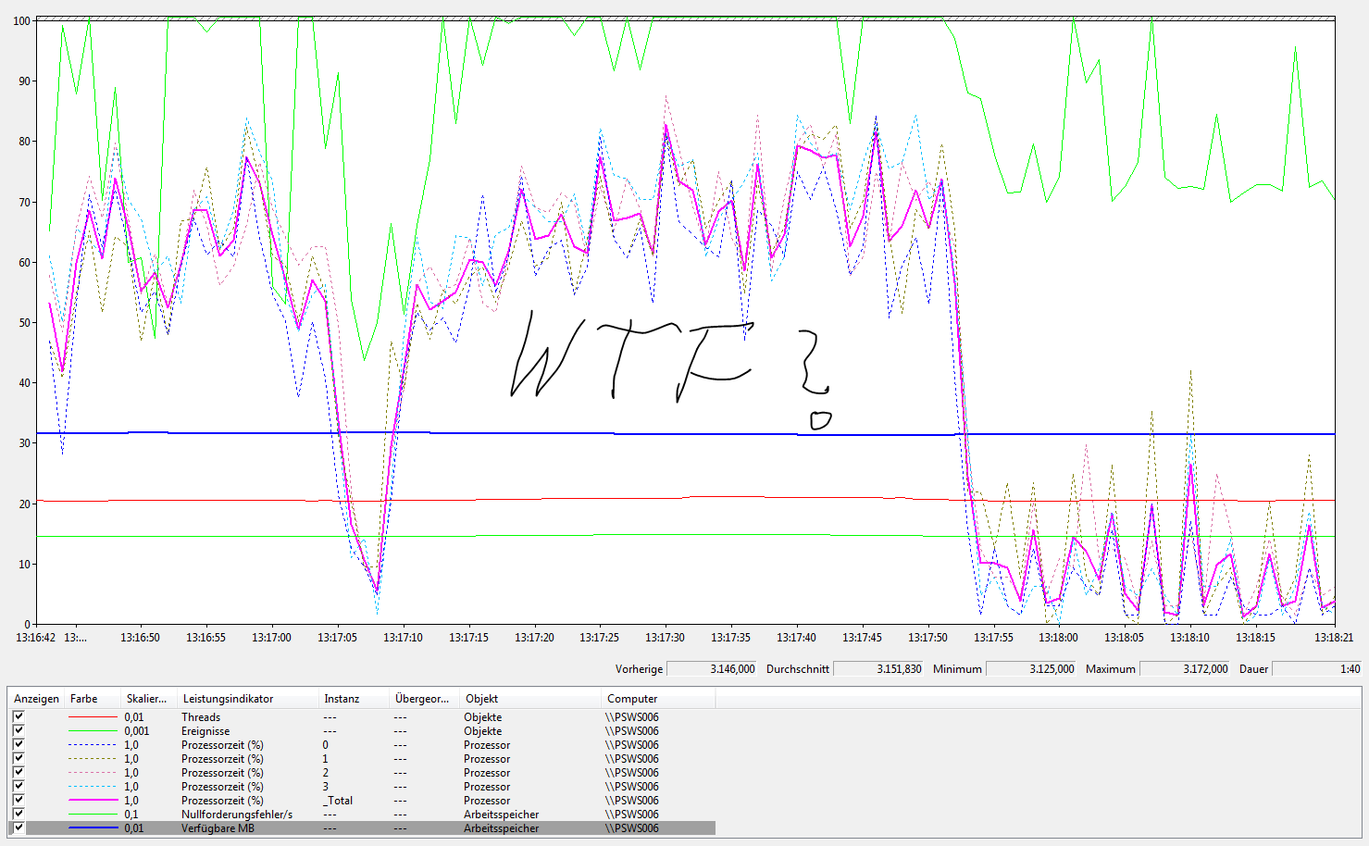Image resolution: width=1369 pixels, height=846 pixels.
Task: Sort by the Anzeigen column header
Action: tap(36, 699)
